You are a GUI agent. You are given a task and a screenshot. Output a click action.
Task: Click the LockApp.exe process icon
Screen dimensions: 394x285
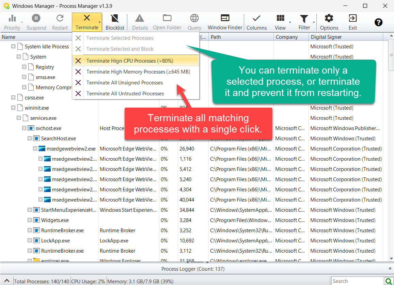click(x=36, y=240)
